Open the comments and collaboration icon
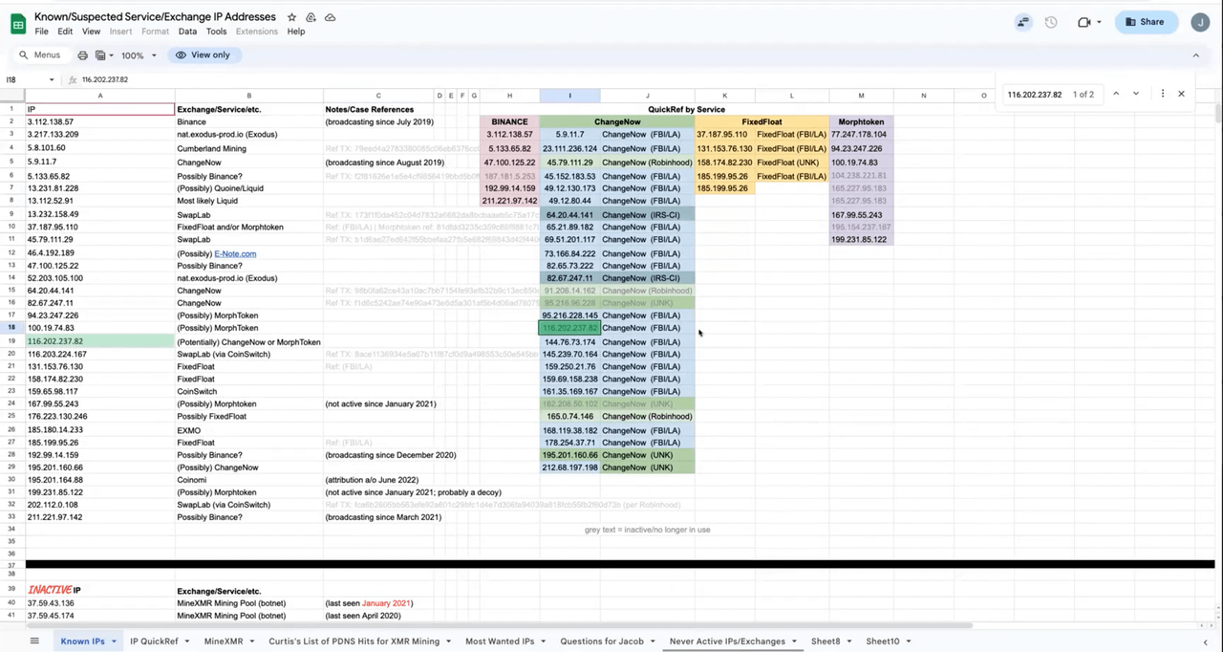This screenshot has height=652, width=1223. 1023,22
